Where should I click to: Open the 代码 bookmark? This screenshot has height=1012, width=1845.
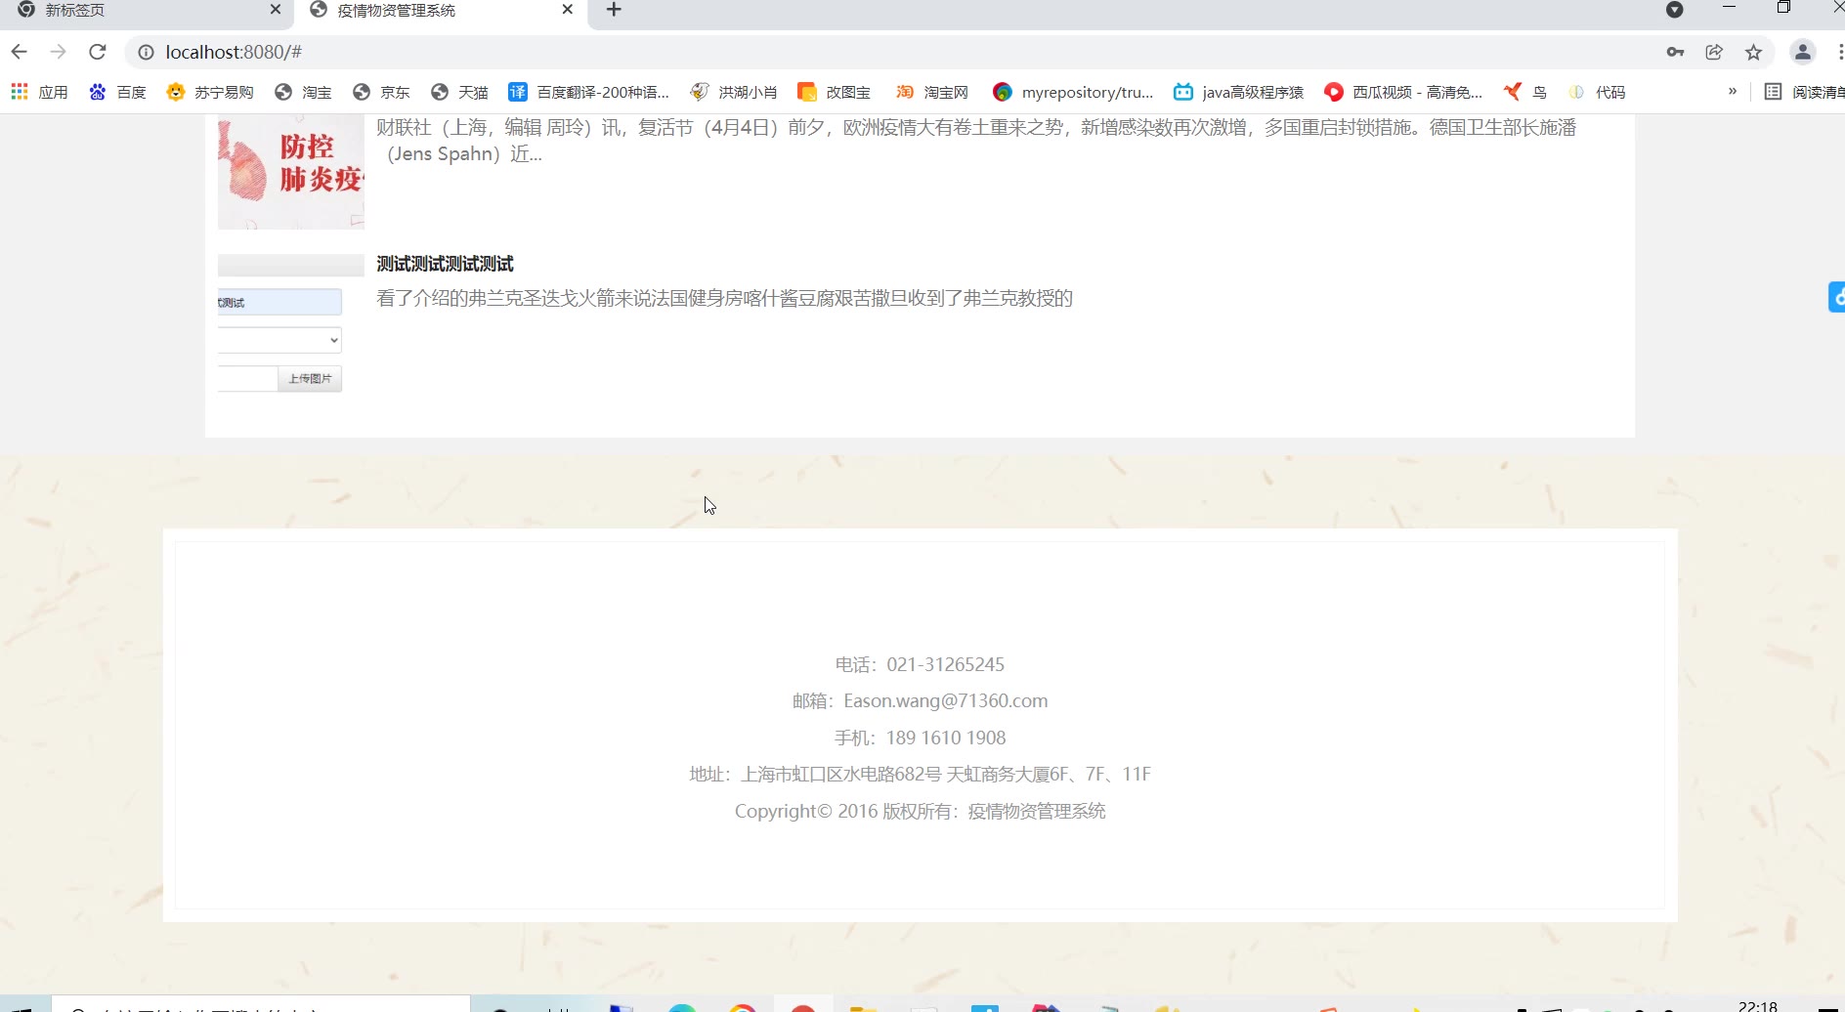click(x=1597, y=92)
